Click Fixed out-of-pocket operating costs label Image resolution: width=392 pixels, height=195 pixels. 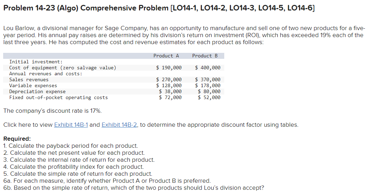click(59, 97)
